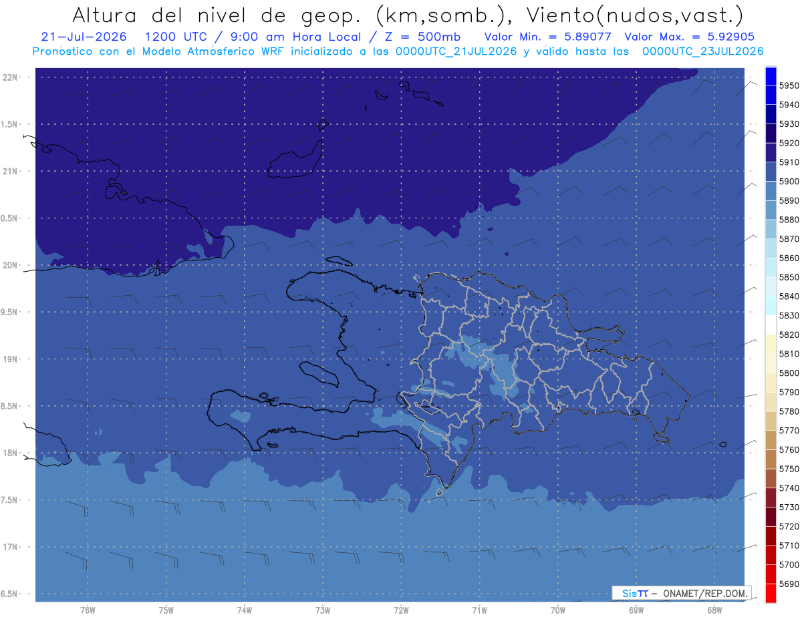This screenshot has width=802, height=619.
Task: Click the legend value '5930'
Action: 789,124
